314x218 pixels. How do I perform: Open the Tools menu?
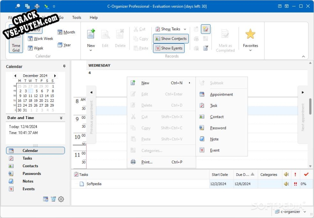pyautogui.click(x=76, y=17)
